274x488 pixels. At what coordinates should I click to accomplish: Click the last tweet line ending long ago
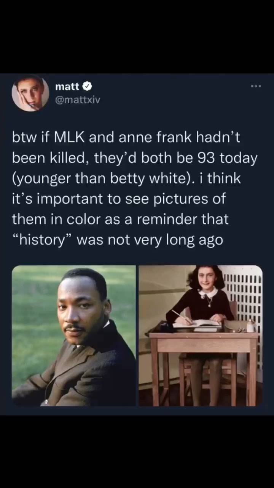[118, 241]
